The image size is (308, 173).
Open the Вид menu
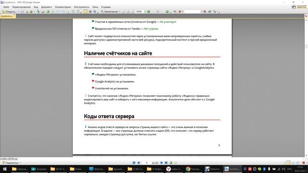[x=36, y=7]
